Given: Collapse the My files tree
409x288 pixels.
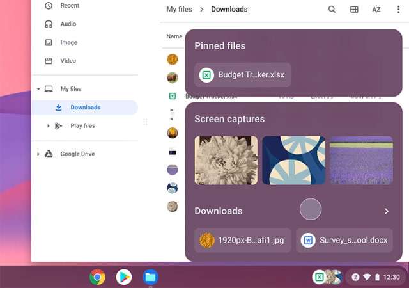Looking at the screenshot, I should 38,89.
